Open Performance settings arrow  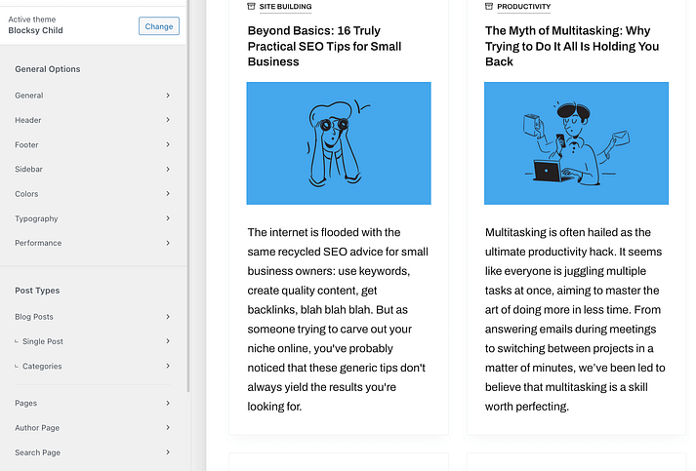[x=168, y=243]
